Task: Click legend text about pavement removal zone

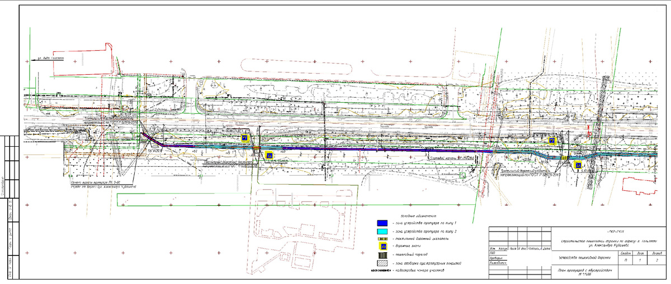Action: tap(428, 263)
